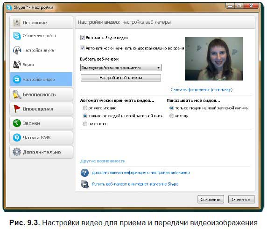This screenshot has width=267, height=229.
Task: Open the Чаты и SMS section
Action: (41, 138)
